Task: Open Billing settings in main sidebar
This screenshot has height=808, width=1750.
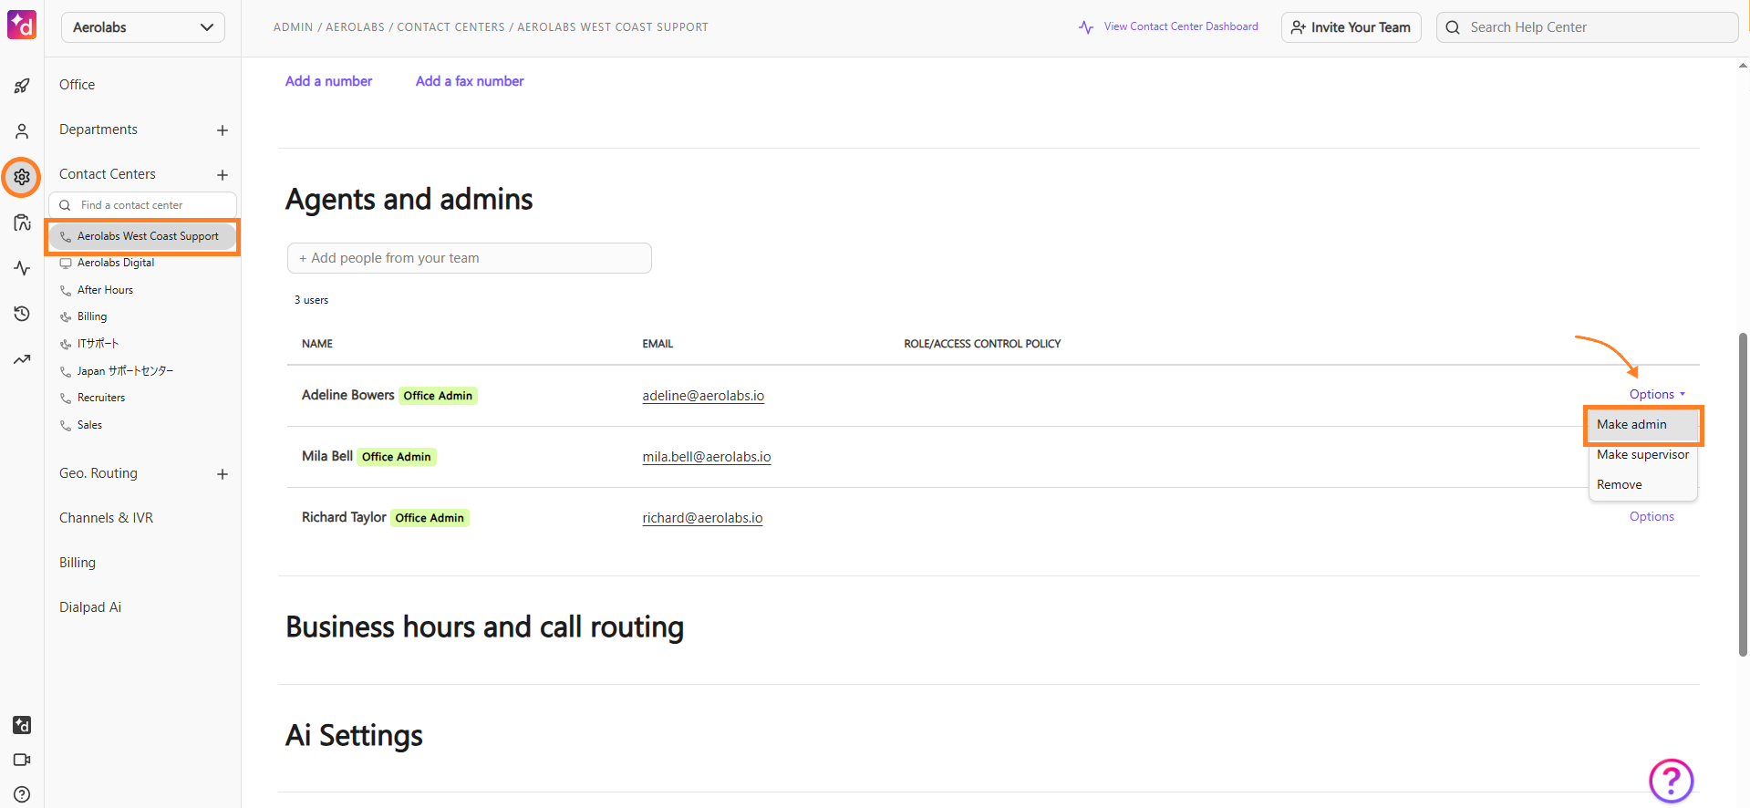Action: [78, 563]
